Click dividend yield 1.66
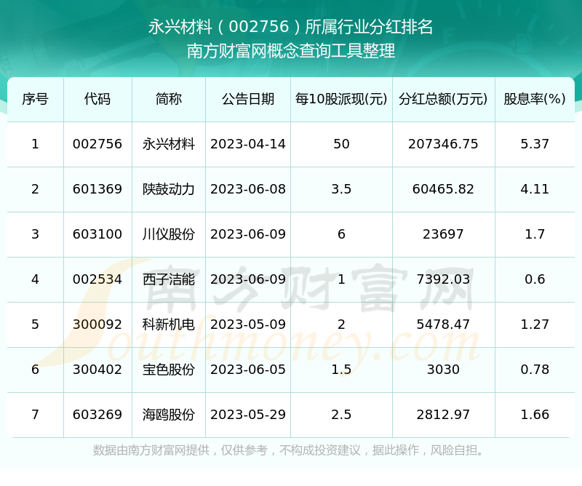Image resolution: width=582 pixels, height=486 pixels. (535, 415)
